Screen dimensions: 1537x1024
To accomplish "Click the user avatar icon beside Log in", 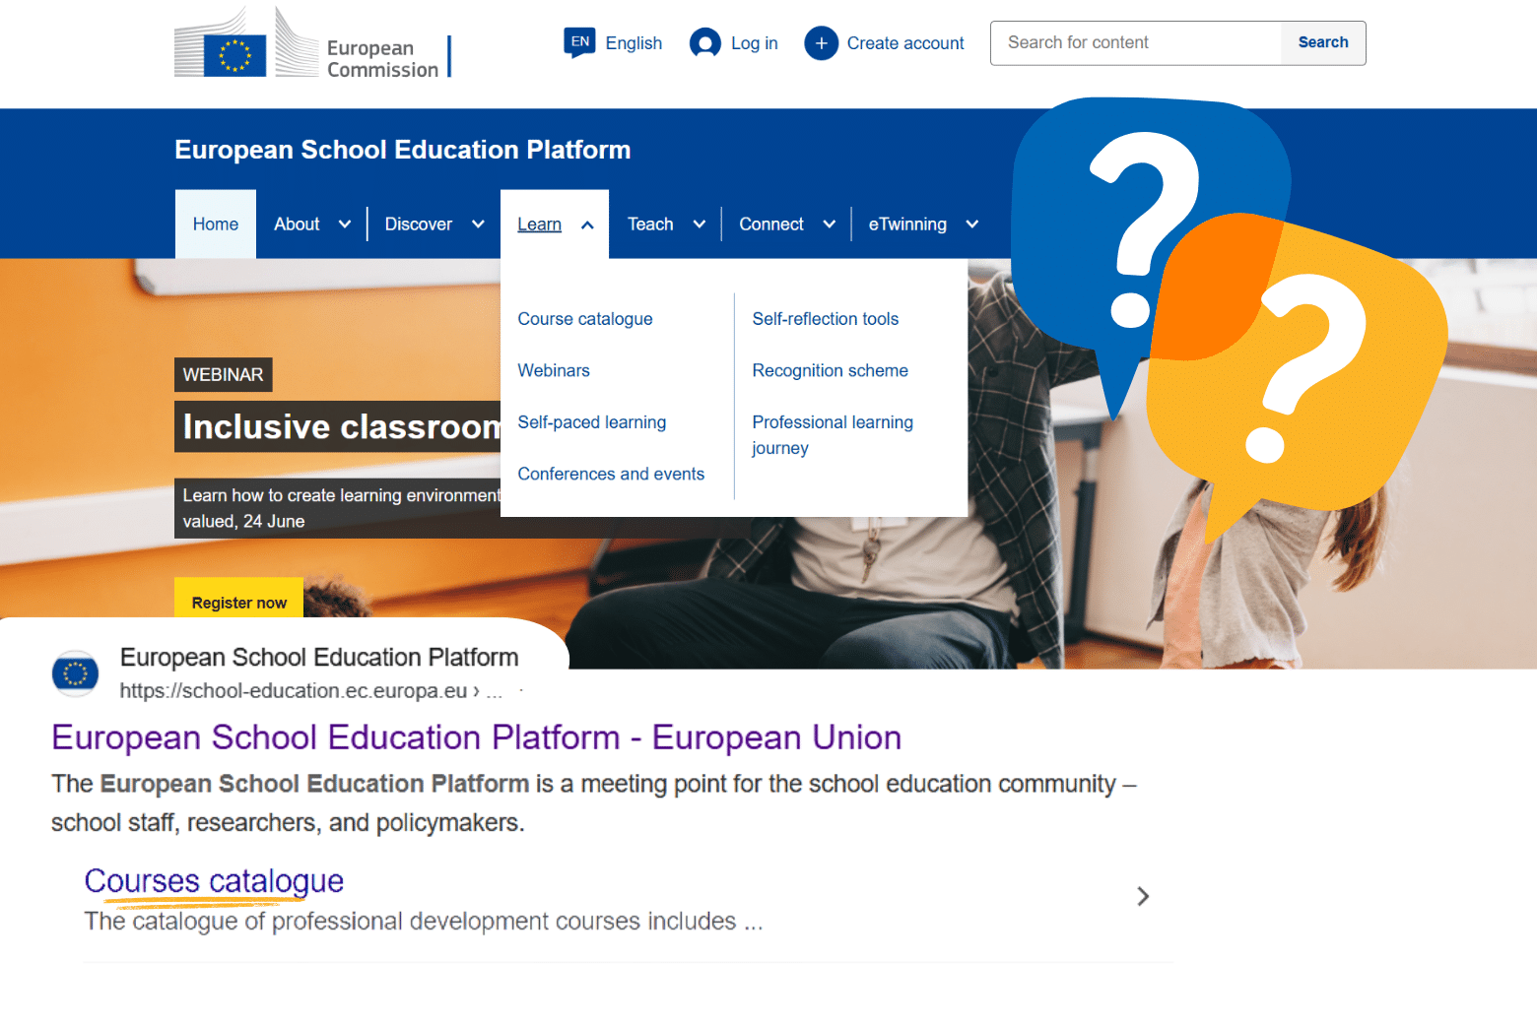I will (705, 43).
